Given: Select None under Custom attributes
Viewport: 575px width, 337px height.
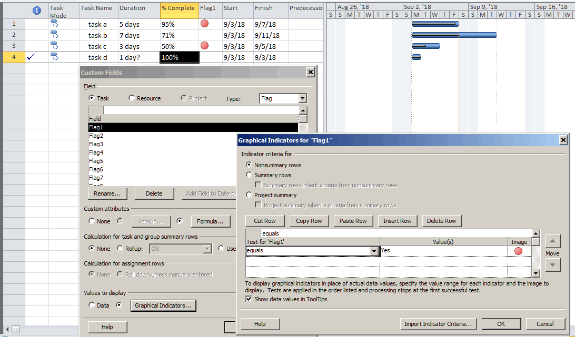Looking at the screenshot, I should 92,221.
